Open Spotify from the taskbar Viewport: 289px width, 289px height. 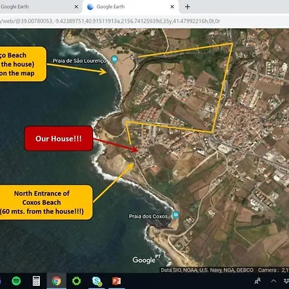point(16,281)
